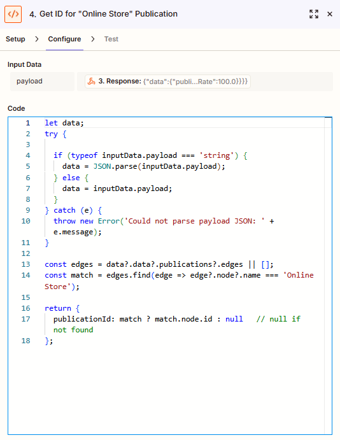Switch to the Configure tab
Viewport: 340px width, 440px height.
pyautogui.click(x=64, y=39)
